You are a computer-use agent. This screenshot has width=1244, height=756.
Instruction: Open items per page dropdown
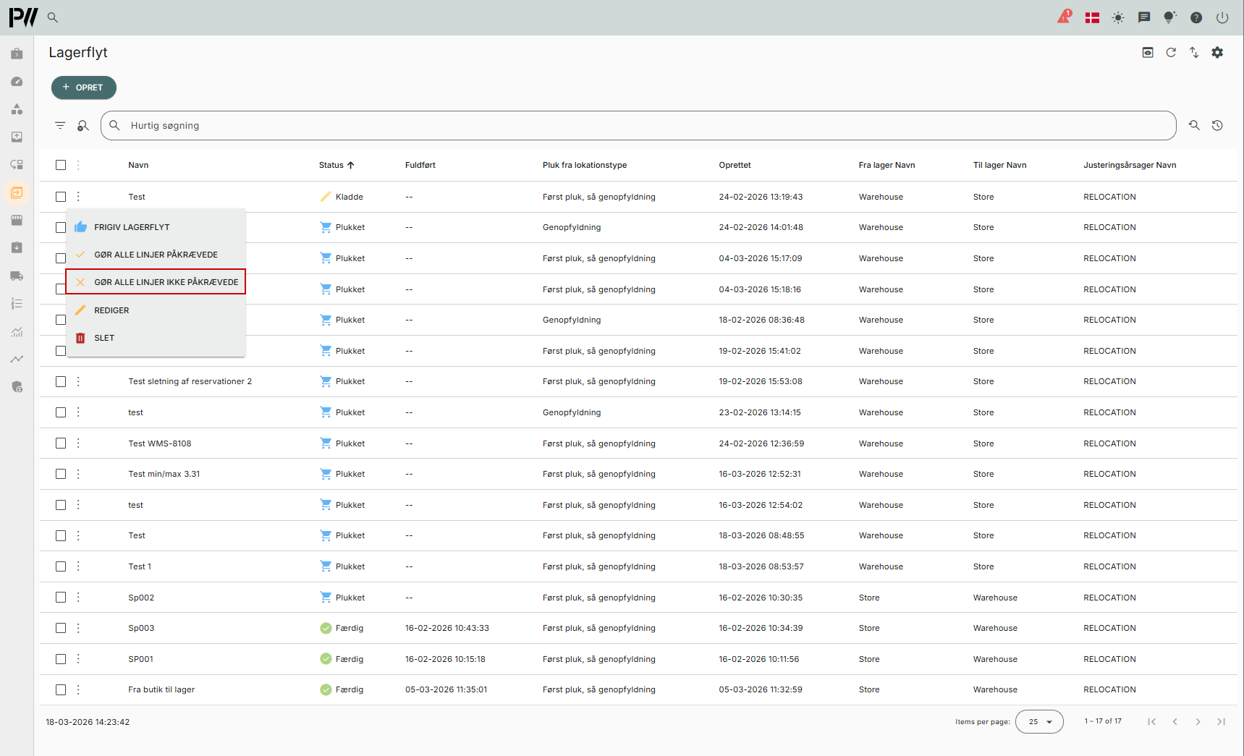coord(1039,721)
